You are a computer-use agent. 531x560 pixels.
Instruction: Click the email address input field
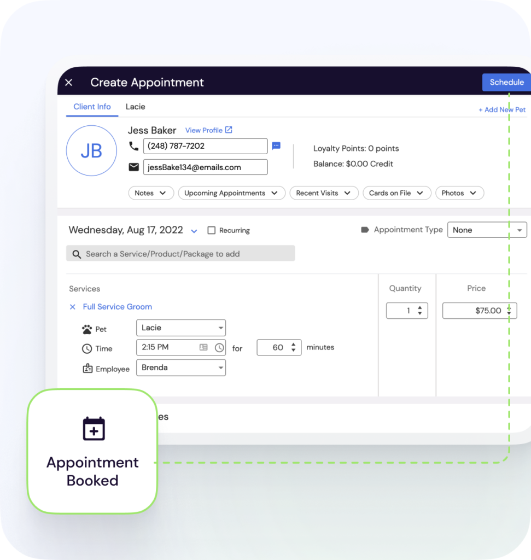[x=205, y=167]
